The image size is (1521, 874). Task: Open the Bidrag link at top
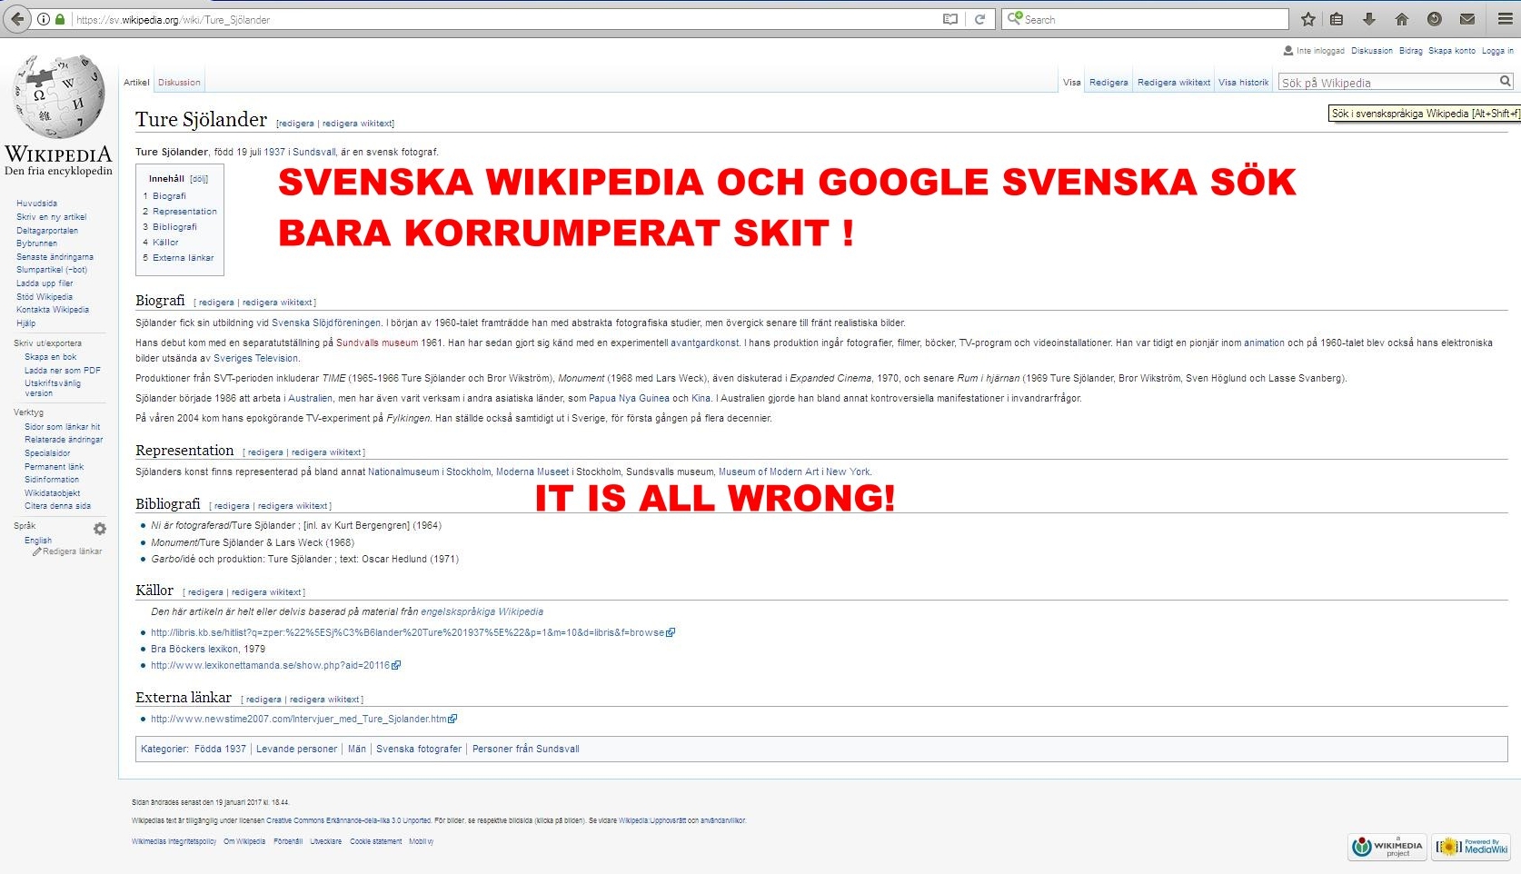pyautogui.click(x=1410, y=51)
